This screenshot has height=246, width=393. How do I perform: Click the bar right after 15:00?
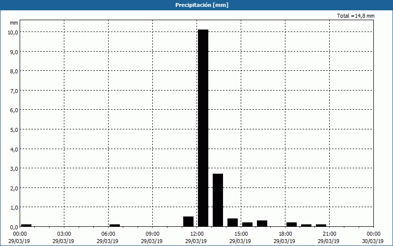click(248, 224)
